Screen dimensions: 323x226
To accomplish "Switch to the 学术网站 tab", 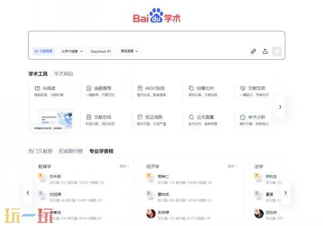I will 64,74.
